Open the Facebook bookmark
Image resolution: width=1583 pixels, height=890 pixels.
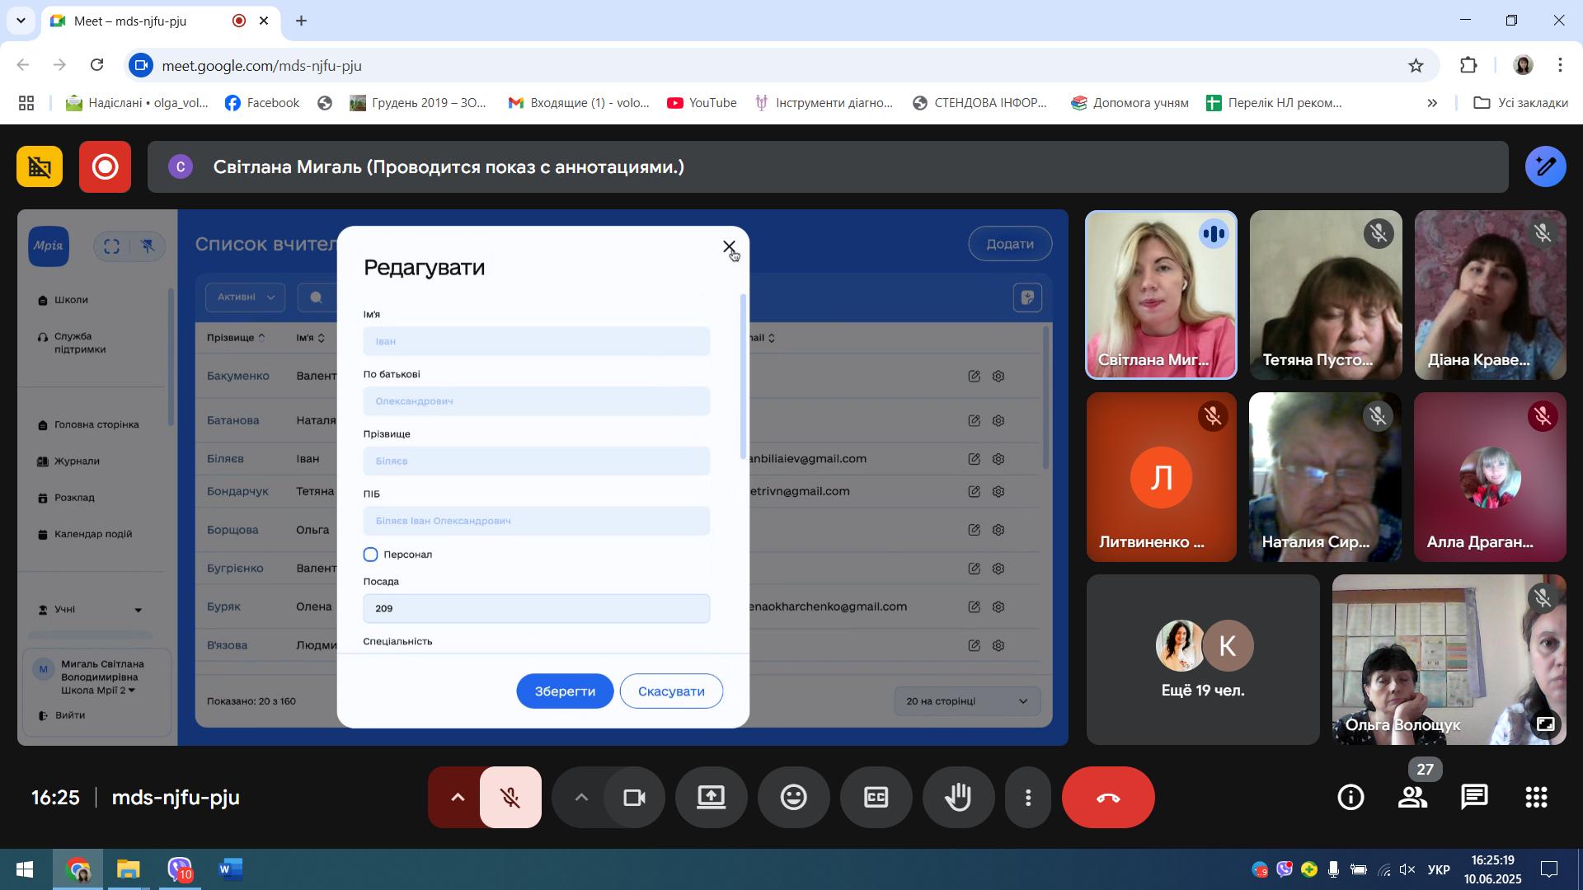coord(262,103)
